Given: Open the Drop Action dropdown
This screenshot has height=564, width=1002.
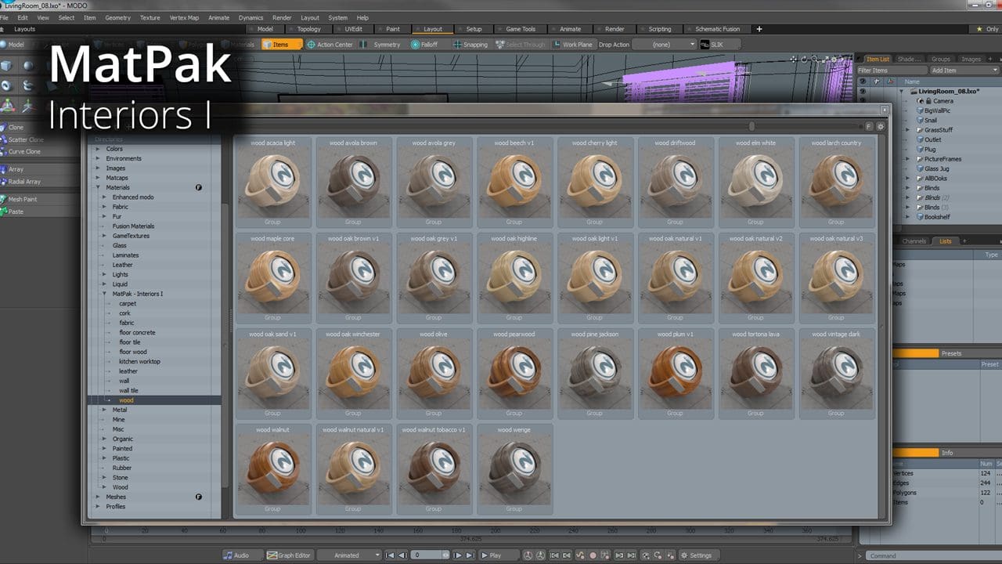Looking at the screenshot, I should [664, 45].
